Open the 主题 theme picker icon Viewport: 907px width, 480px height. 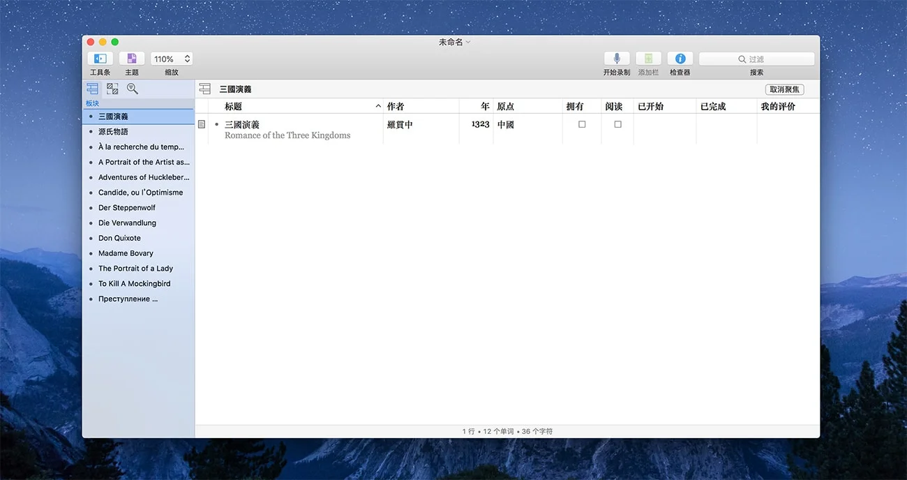(131, 59)
